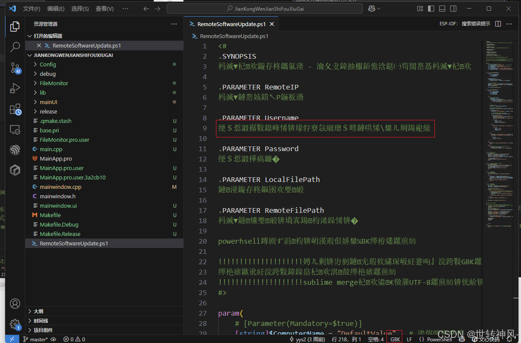Screen dimensions: 521x343
Task: Open the Explorer panel more actions ellipsis
Action: tap(174, 24)
